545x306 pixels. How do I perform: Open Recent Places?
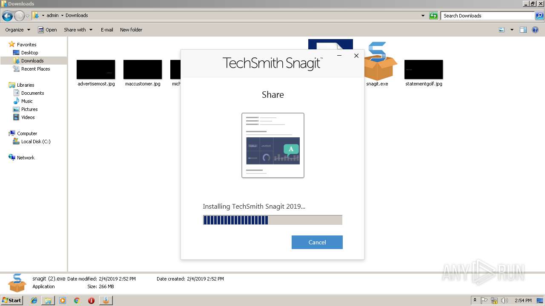pyautogui.click(x=35, y=69)
